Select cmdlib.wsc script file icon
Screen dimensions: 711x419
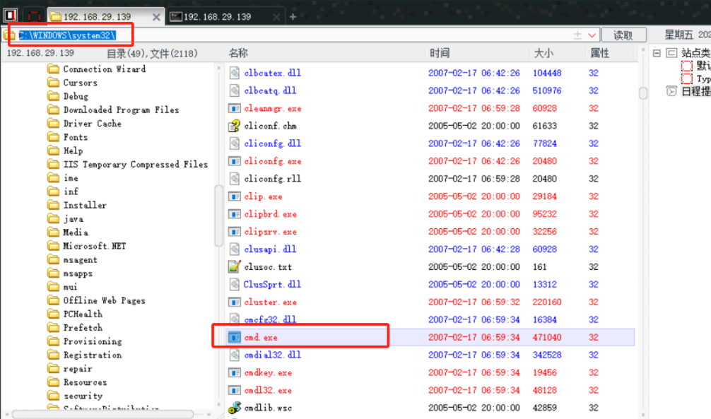[x=235, y=408]
